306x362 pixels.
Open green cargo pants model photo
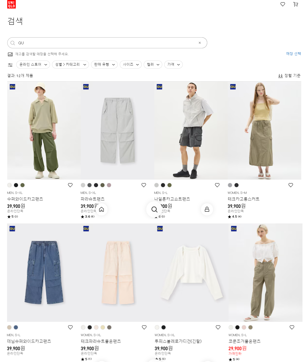click(x=44, y=131)
